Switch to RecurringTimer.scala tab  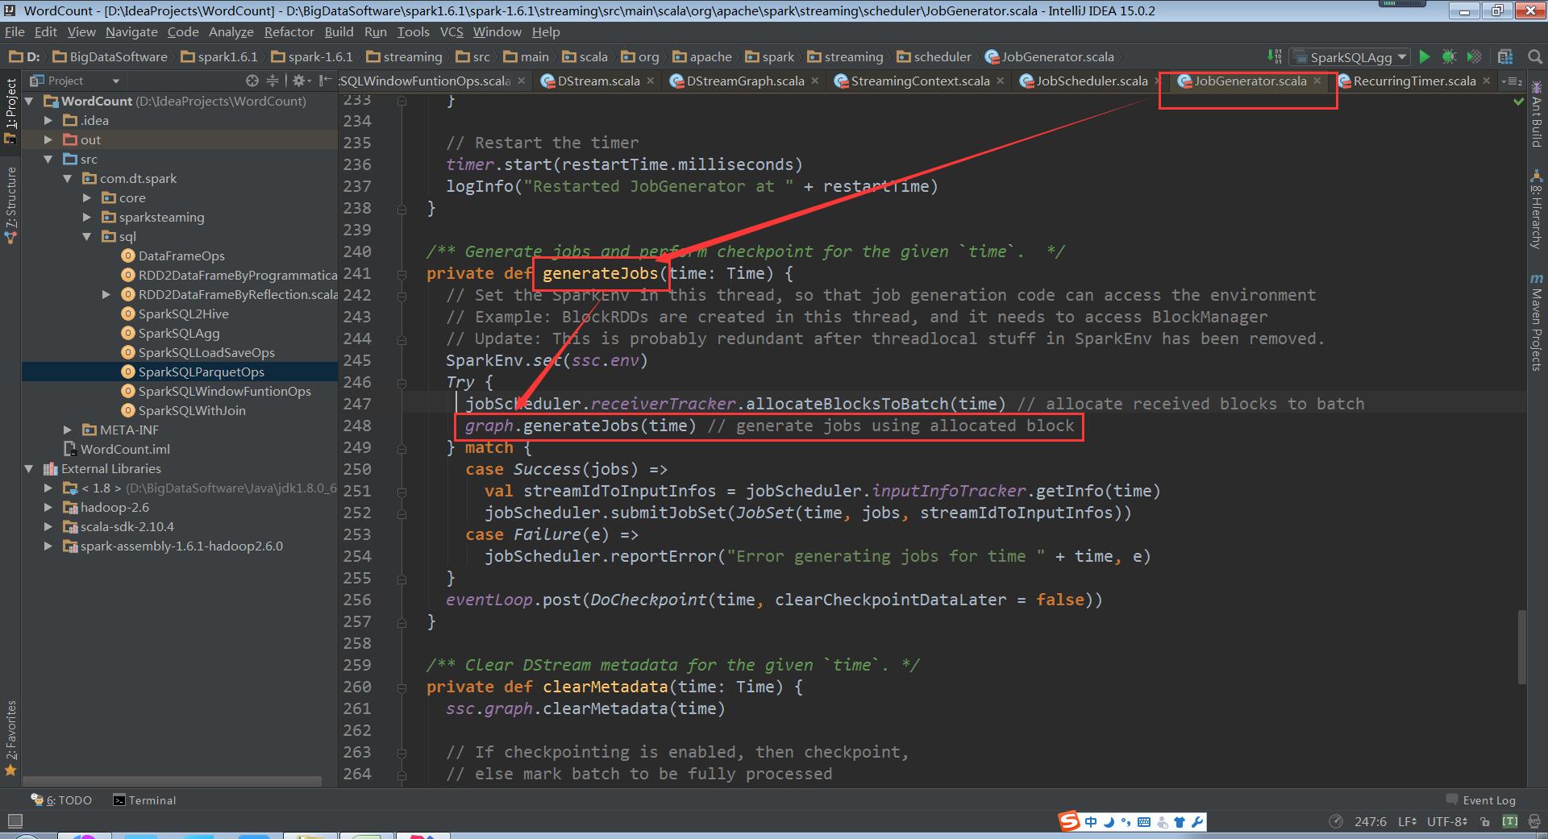tap(1414, 81)
